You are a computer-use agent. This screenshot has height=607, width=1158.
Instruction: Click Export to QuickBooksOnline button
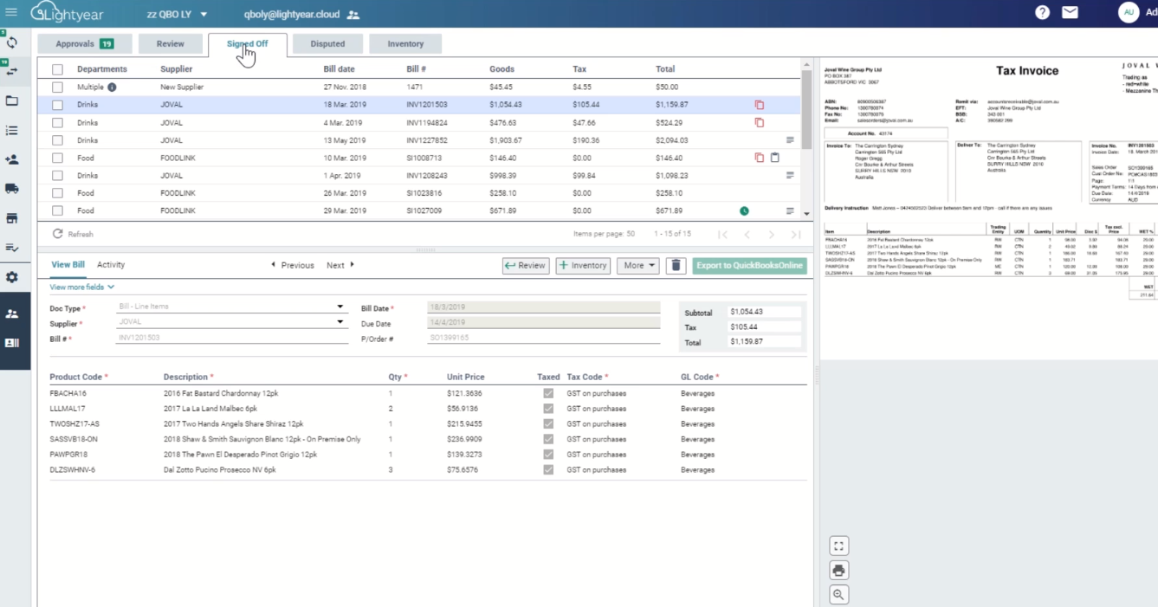749,266
